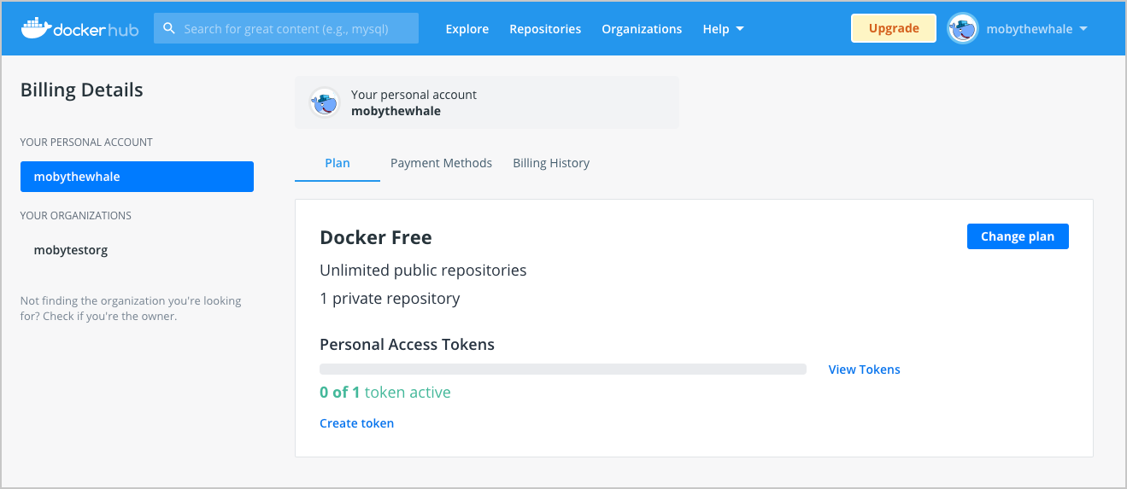
Task: Click the 'Your personal account' card label
Action: click(x=414, y=95)
